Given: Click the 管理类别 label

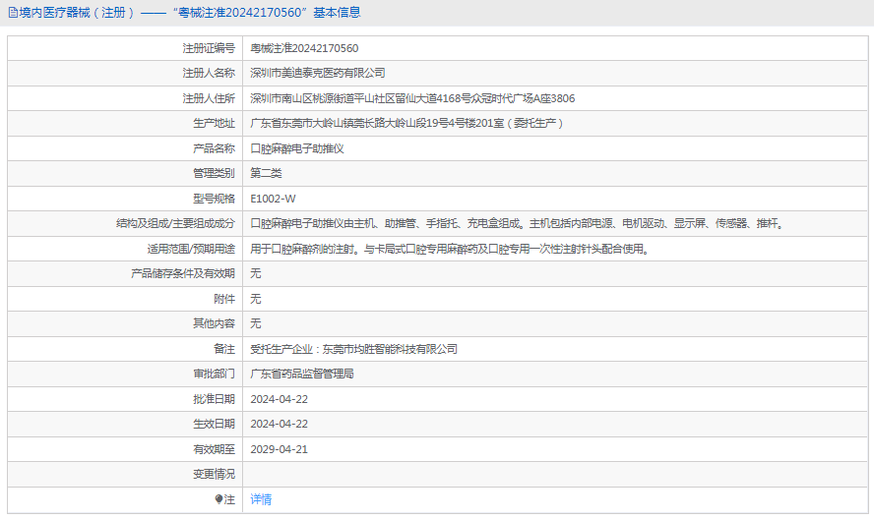Looking at the screenshot, I should click(x=214, y=173).
